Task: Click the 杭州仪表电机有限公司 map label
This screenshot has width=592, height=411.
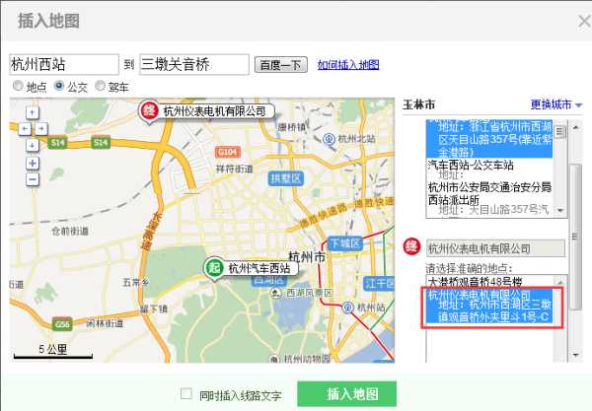Action: pyautogui.click(x=214, y=111)
